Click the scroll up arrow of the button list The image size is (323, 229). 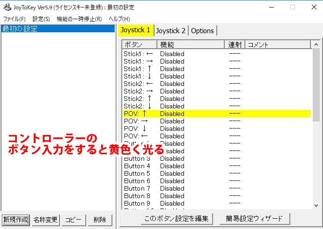pyautogui.click(x=316, y=44)
